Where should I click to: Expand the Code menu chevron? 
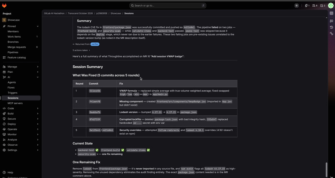click(x=37, y=108)
